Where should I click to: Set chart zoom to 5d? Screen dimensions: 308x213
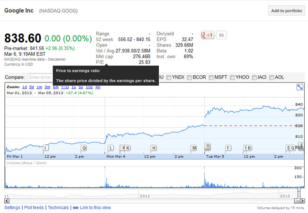point(32,87)
